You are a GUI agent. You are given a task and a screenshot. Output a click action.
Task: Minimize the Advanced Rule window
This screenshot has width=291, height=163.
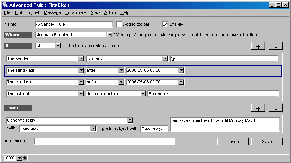click(272, 5)
